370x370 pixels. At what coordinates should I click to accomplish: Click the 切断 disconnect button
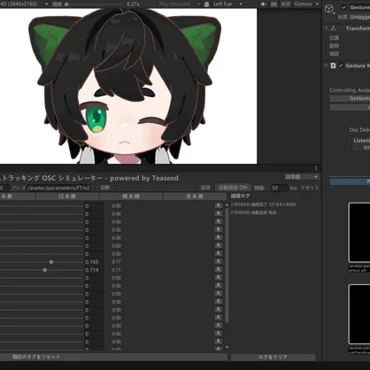105,188
